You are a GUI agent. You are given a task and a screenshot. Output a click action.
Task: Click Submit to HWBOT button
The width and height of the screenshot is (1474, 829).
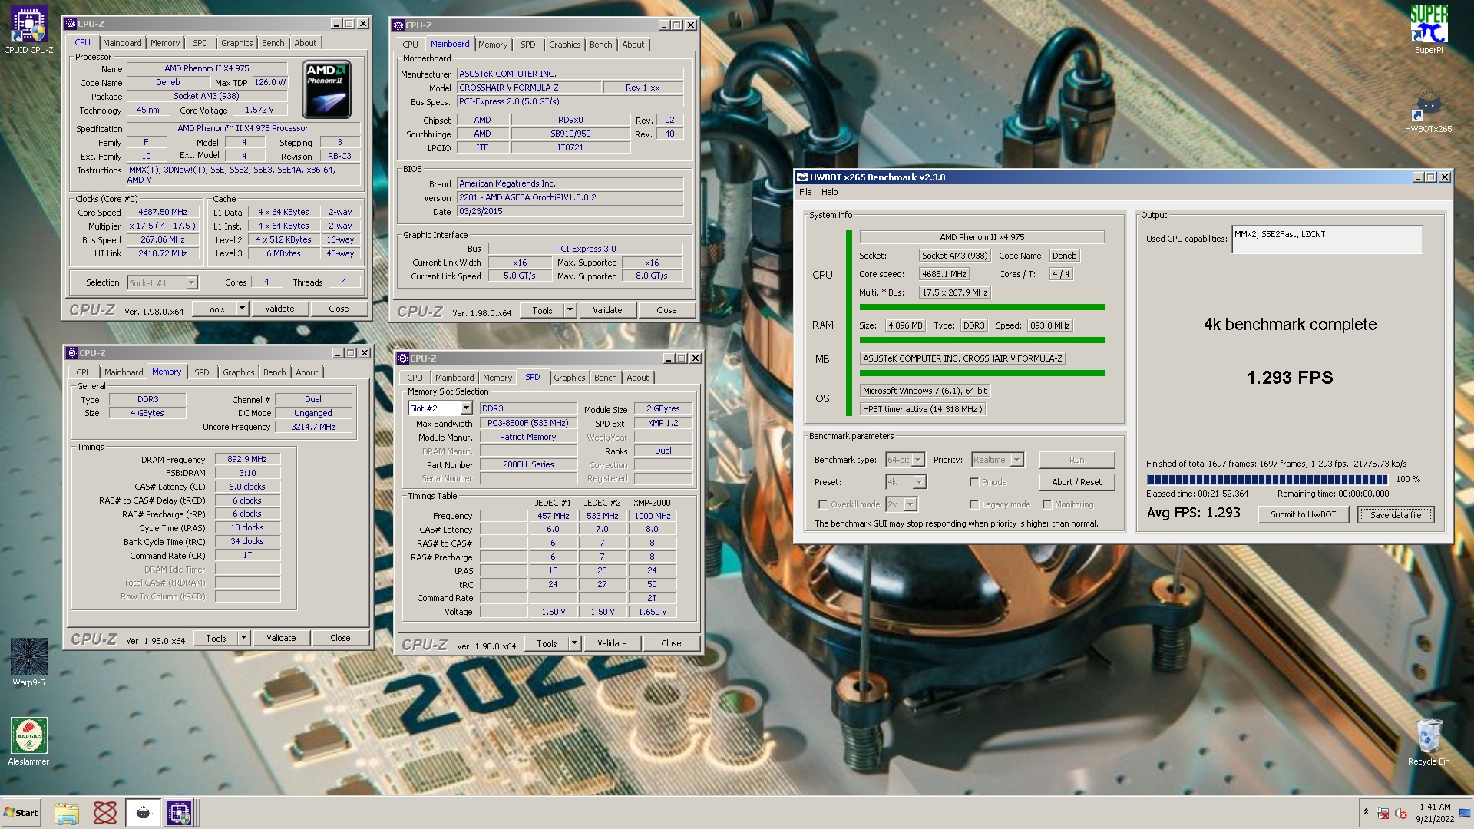click(1303, 514)
